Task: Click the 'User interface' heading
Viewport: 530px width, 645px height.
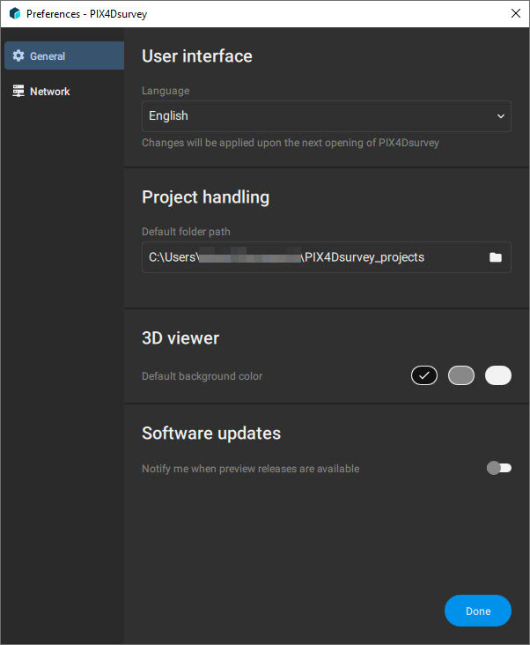Action: point(197,56)
